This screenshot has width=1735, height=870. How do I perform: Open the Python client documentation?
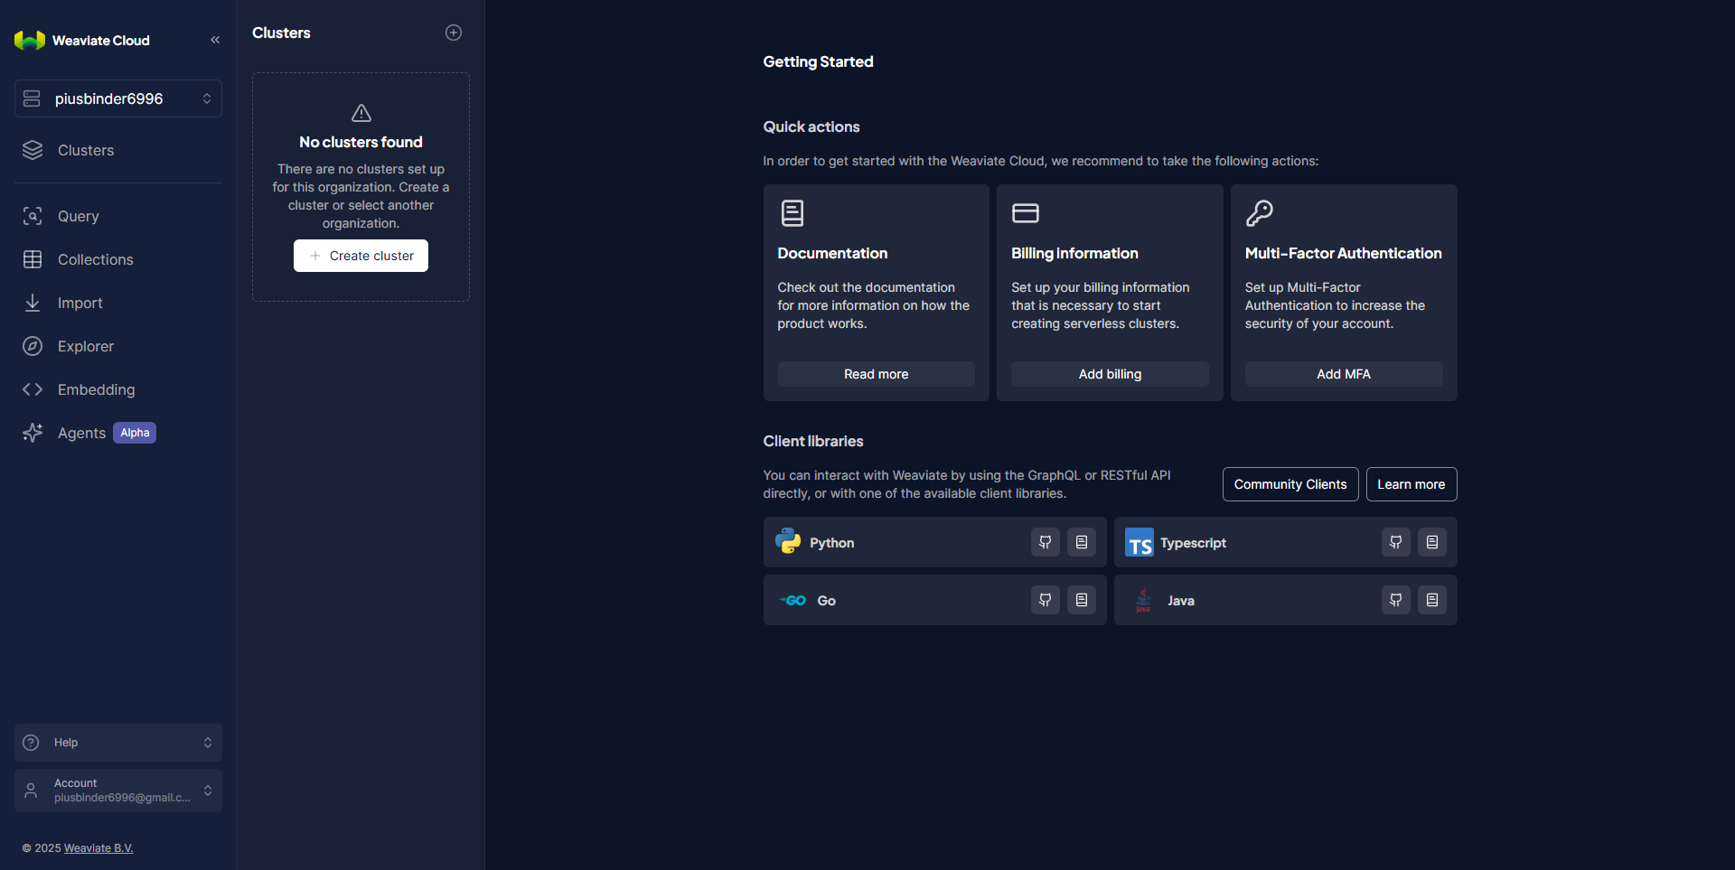1082,542
